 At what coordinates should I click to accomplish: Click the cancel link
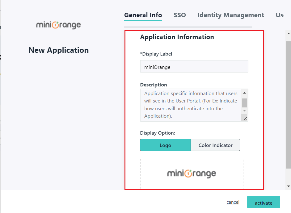point(233,202)
